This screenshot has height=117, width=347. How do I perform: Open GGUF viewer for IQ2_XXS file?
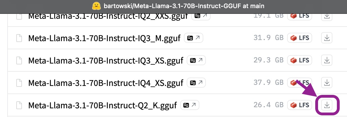pyautogui.click(x=201, y=16)
